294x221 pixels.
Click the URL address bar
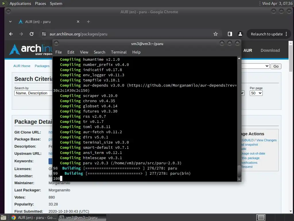(127, 34)
